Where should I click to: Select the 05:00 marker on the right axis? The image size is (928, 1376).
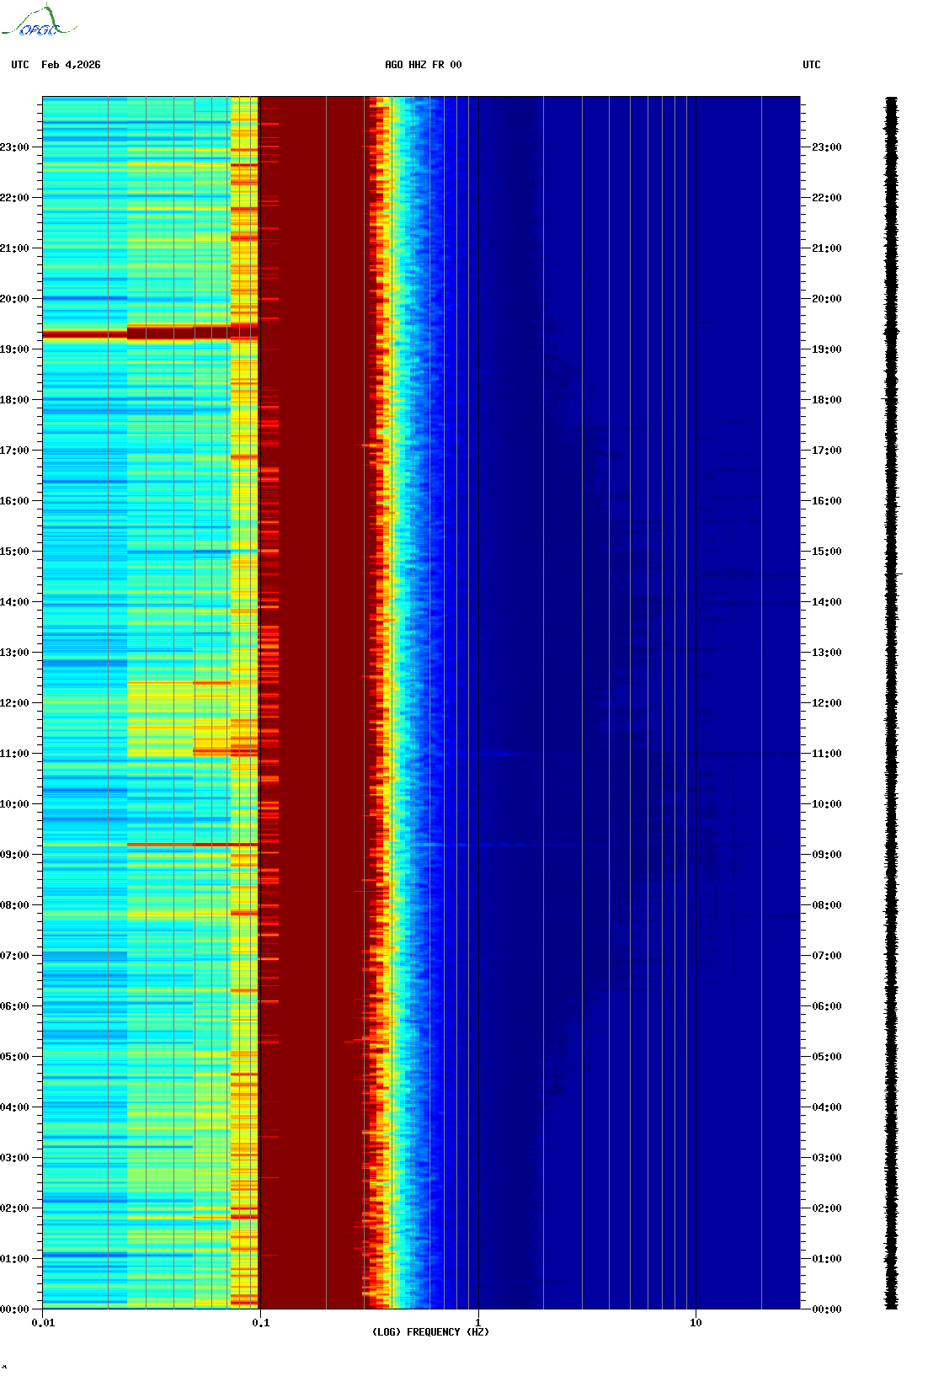click(826, 1057)
